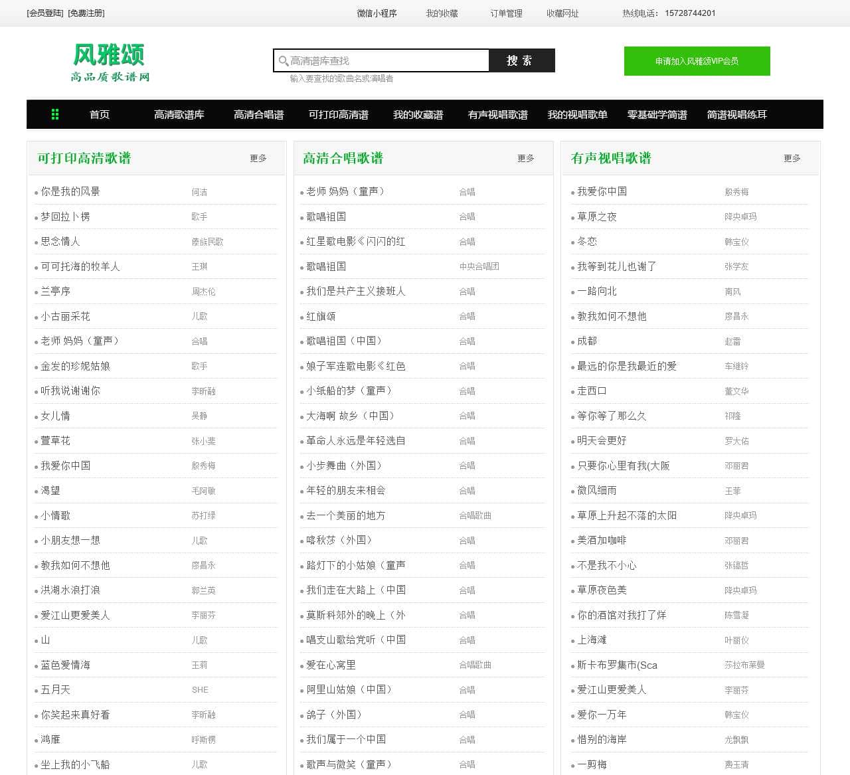Select 简谱视唱练耳 in the navigation bar

point(736,114)
